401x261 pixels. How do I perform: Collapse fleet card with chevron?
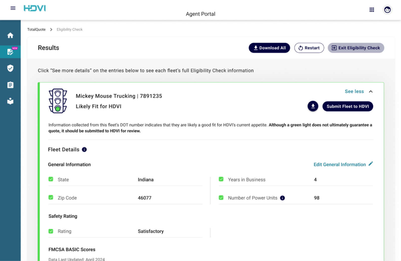coord(371,92)
